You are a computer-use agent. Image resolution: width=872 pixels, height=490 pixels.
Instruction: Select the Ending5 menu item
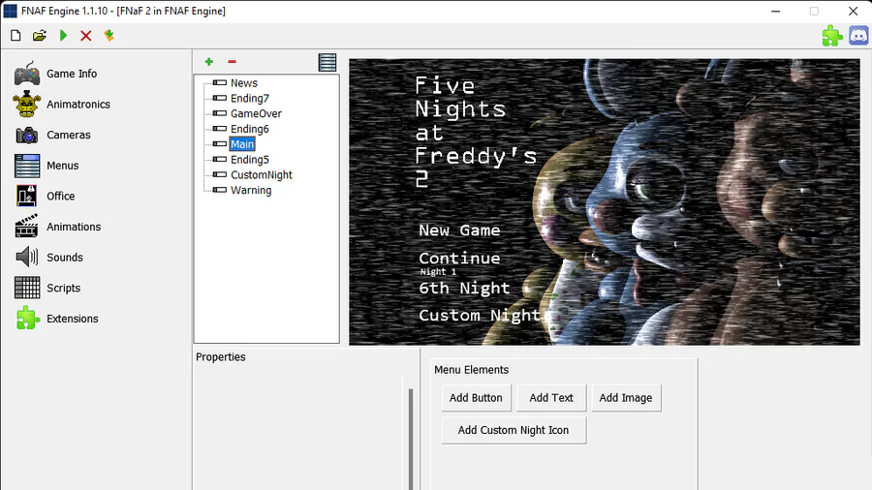pos(250,160)
